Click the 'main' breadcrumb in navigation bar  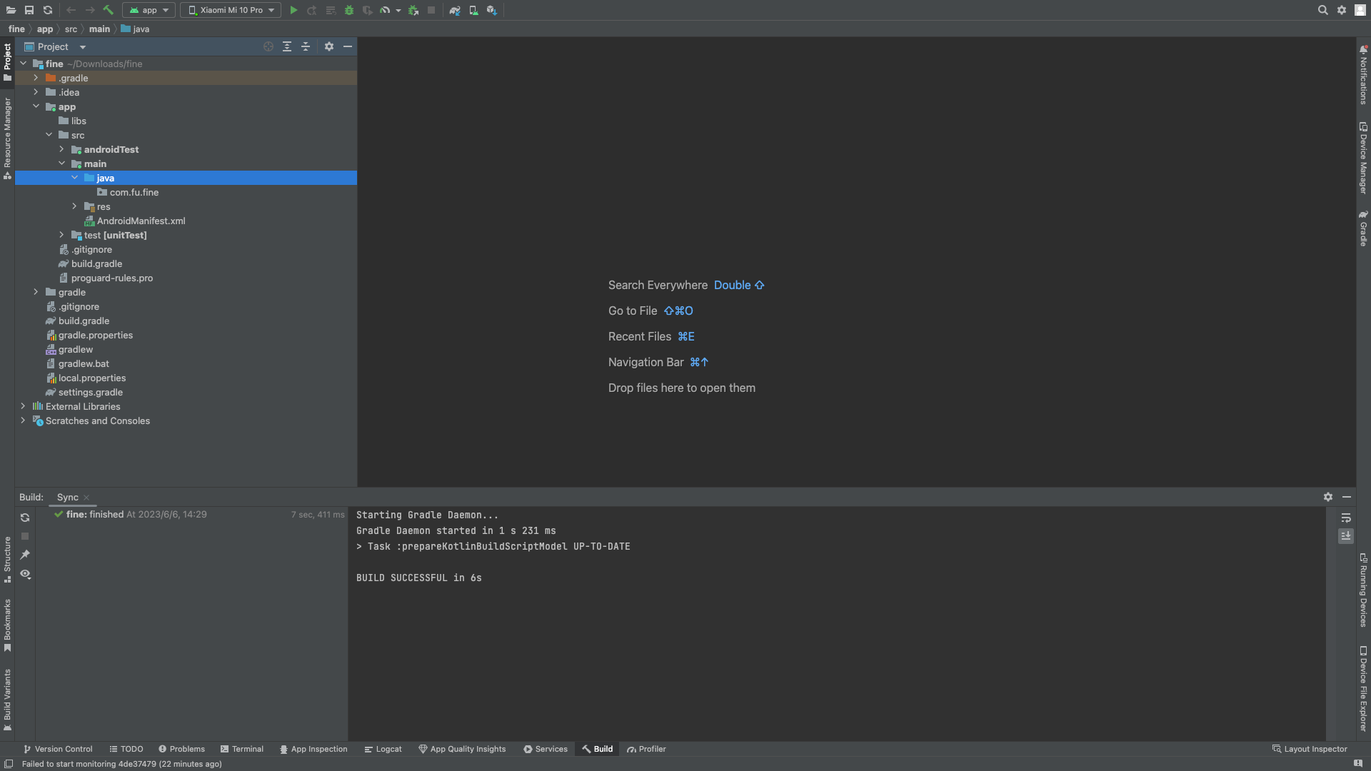(99, 29)
